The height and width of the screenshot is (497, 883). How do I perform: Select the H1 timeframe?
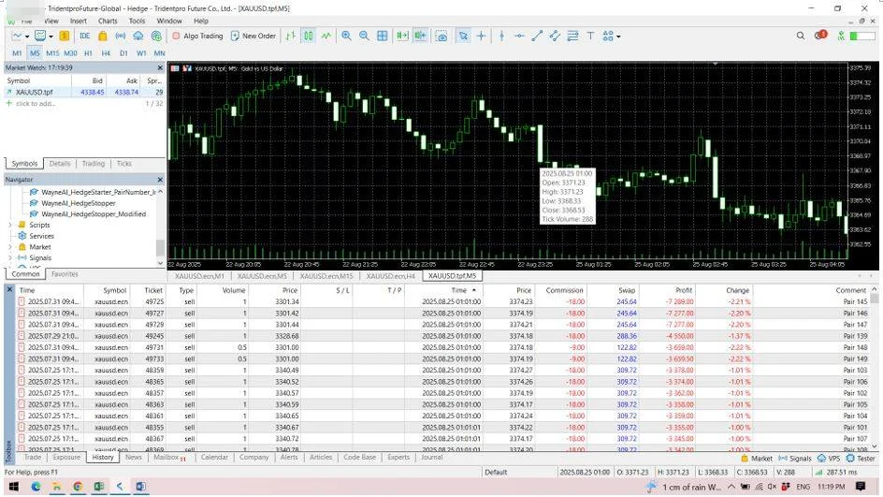coord(89,53)
